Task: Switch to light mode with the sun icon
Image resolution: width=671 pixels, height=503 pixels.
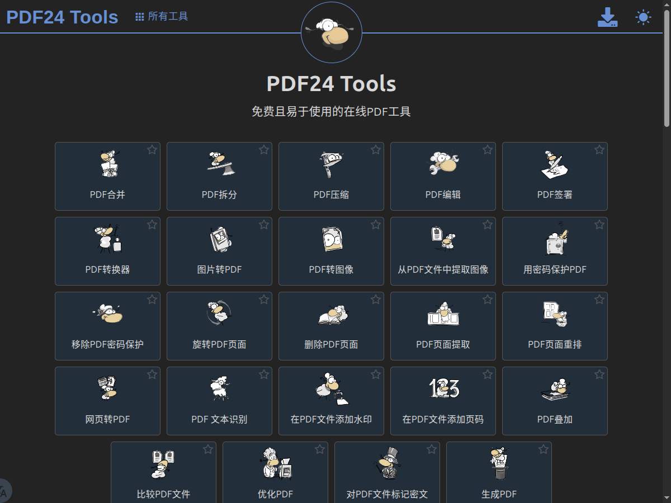Action: (642, 17)
